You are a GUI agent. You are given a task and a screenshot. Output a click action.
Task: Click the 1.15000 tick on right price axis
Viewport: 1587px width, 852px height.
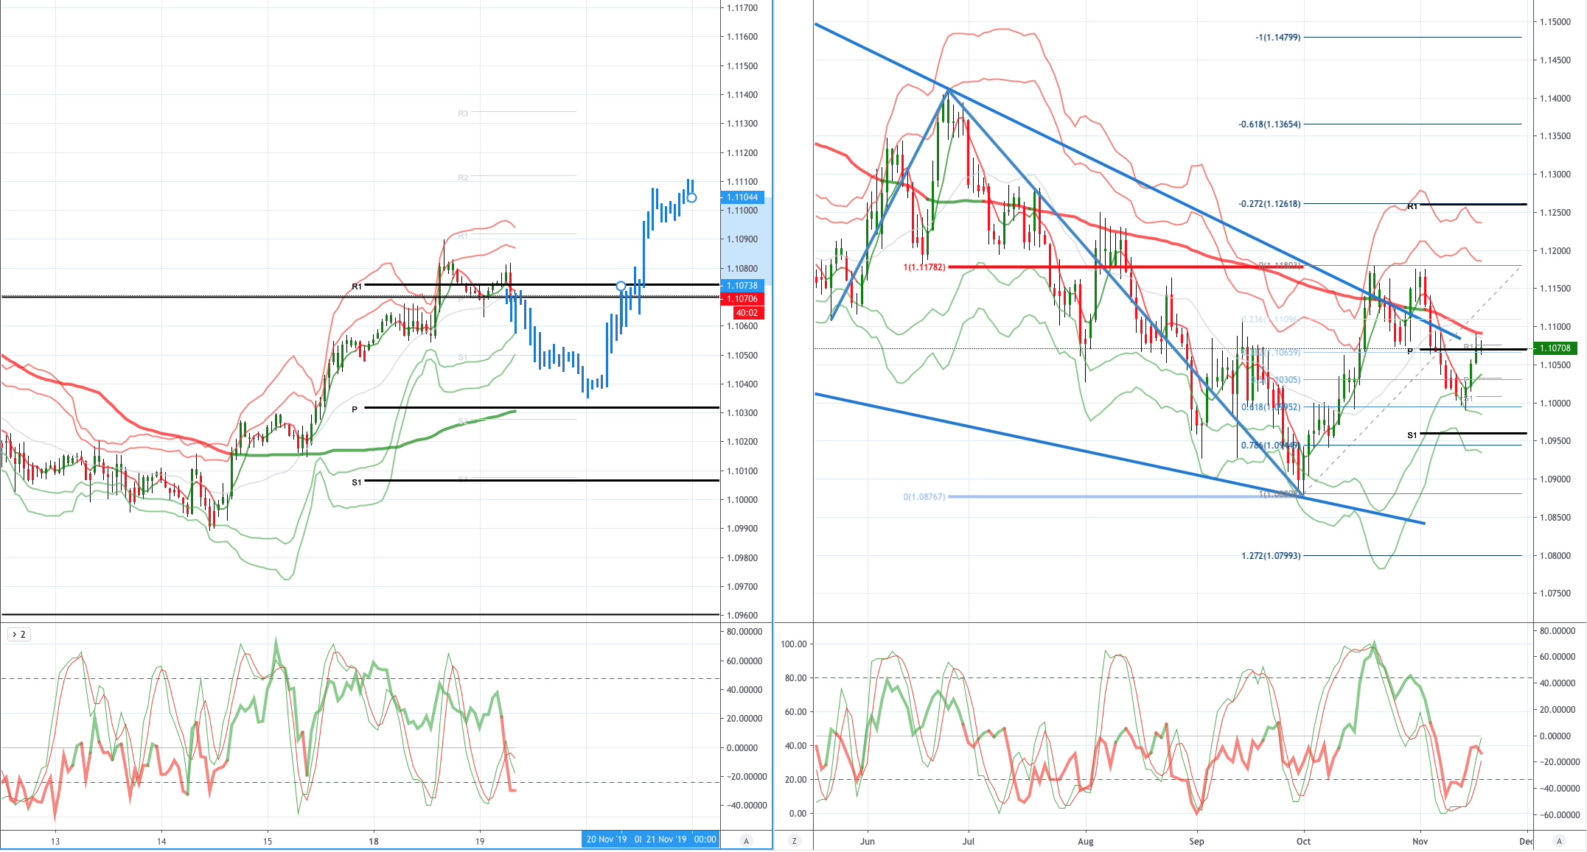[x=1555, y=22]
